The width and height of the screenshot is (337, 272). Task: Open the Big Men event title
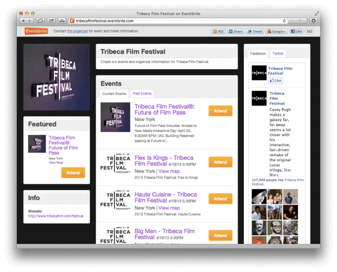(165, 234)
